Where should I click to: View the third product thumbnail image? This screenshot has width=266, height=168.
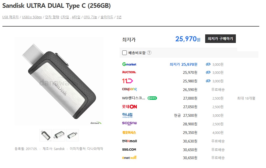(x=72, y=135)
